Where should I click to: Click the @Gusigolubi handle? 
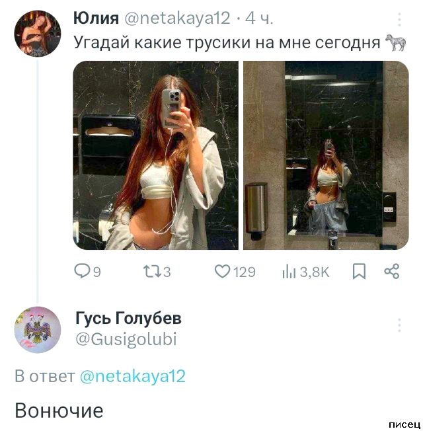[126, 339]
